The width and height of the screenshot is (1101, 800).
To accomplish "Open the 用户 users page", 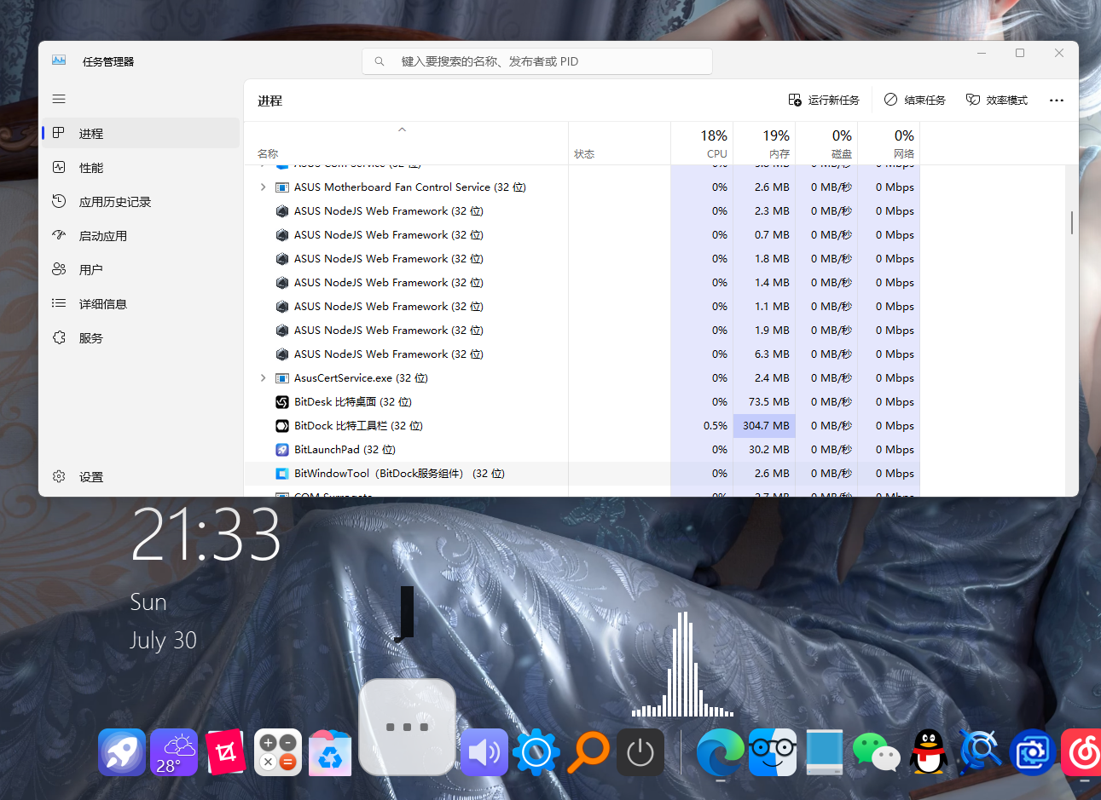I will (x=90, y=270).
